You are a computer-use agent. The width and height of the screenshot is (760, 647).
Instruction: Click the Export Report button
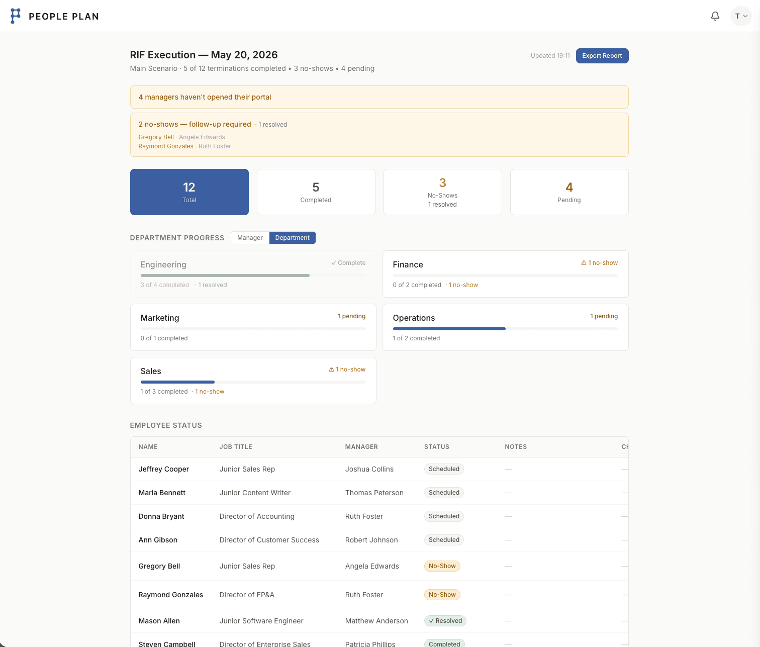(602, 56)
